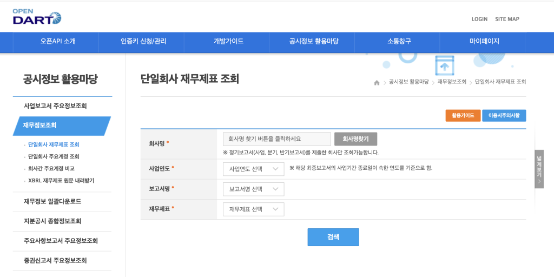Click the LOGIN link

point(479,19)
